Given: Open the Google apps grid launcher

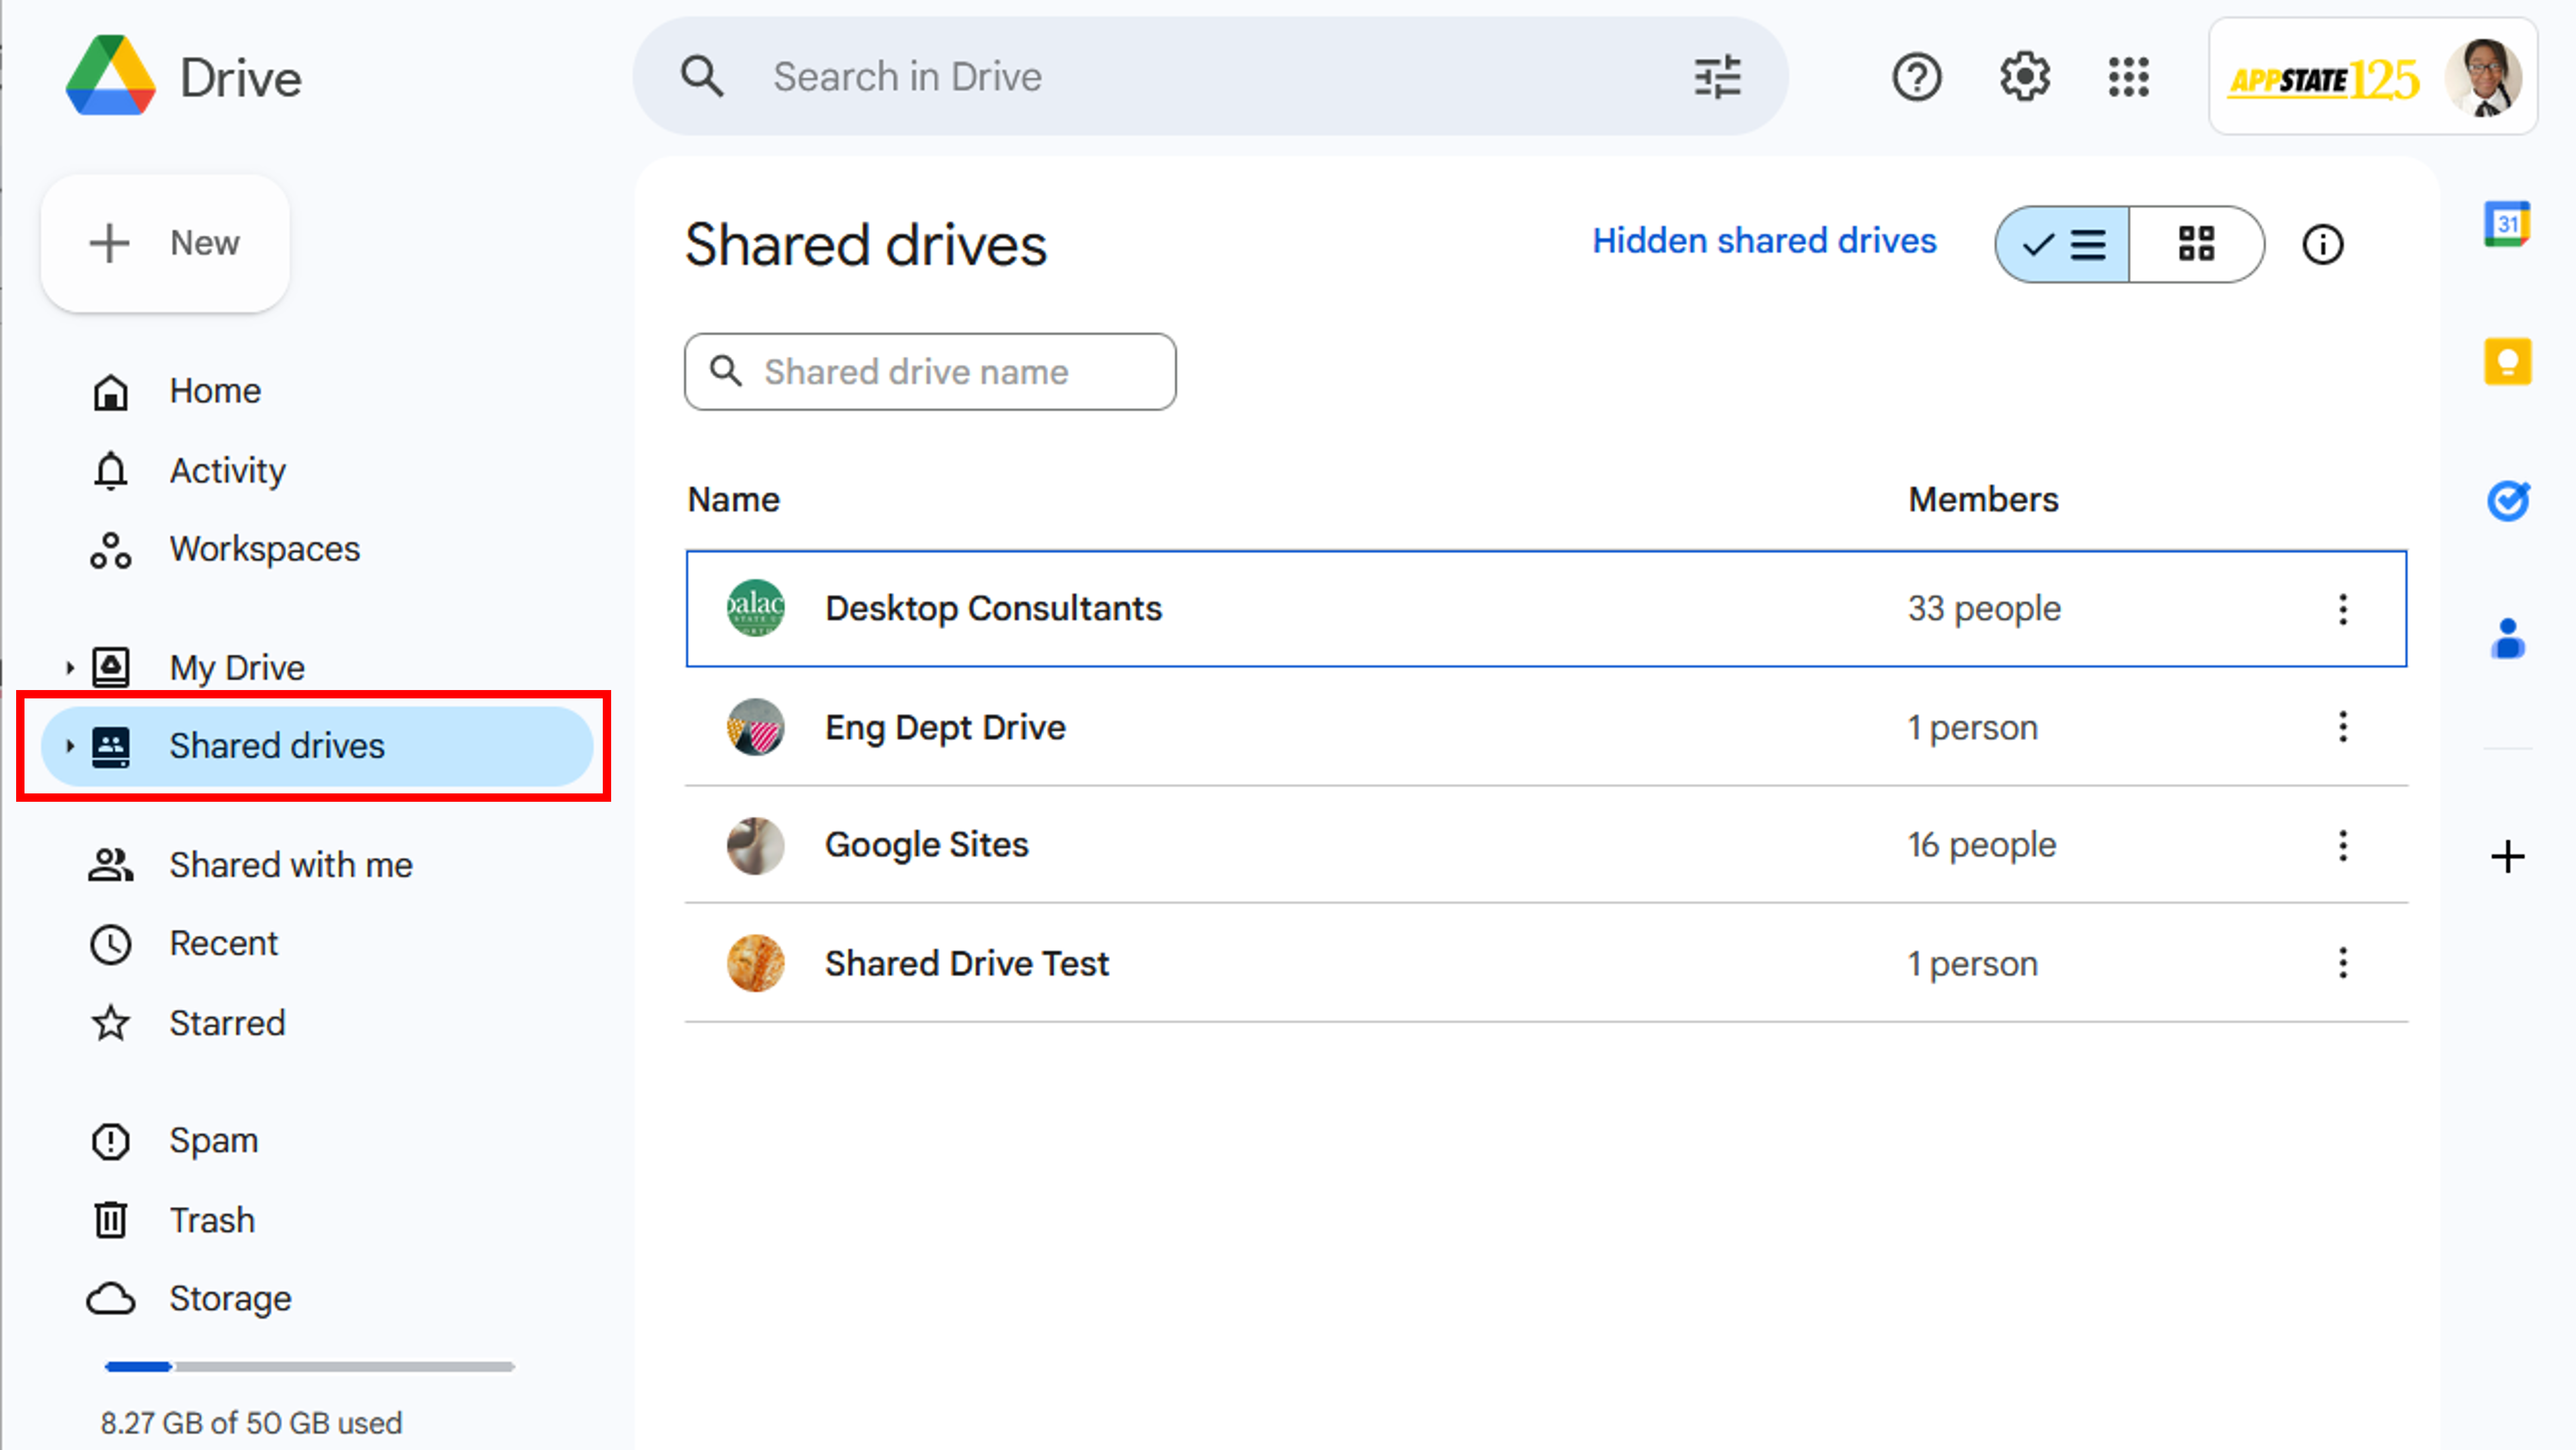Looking at the screenshot, I should coord(2129,77).
